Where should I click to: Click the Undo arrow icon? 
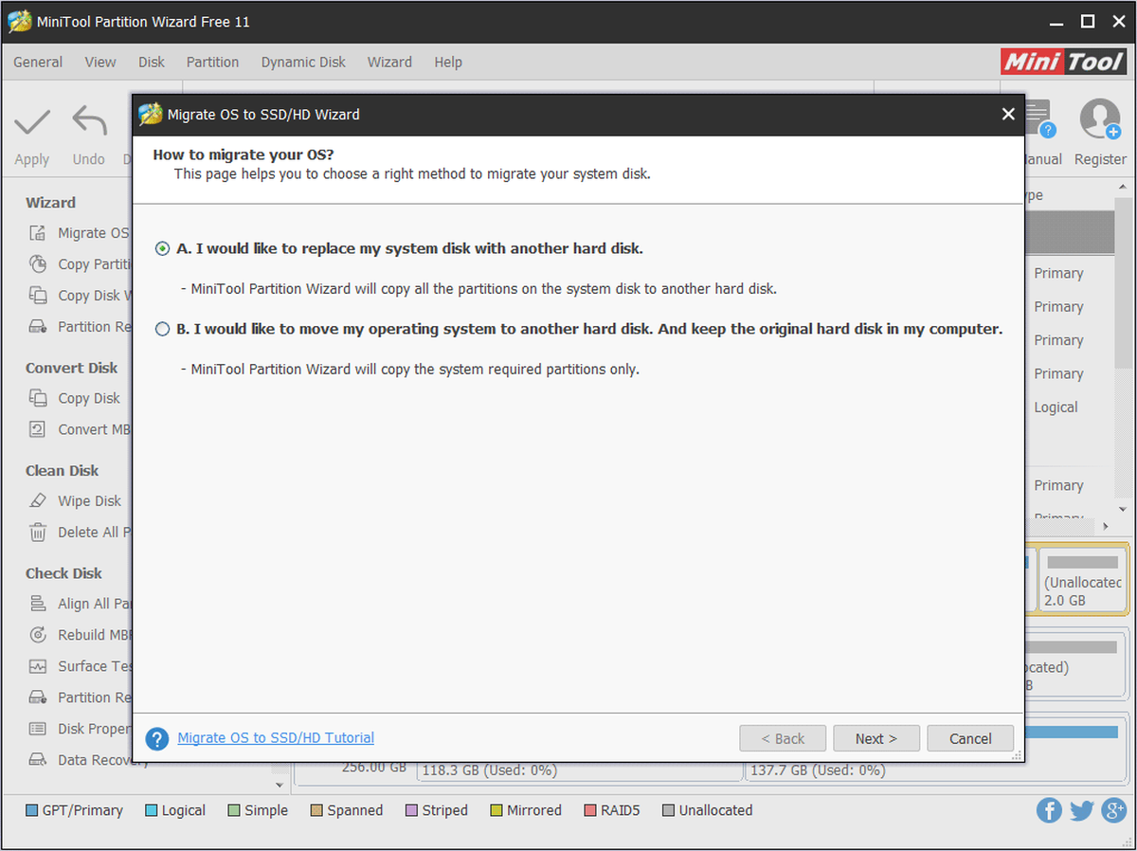(89, 121)
